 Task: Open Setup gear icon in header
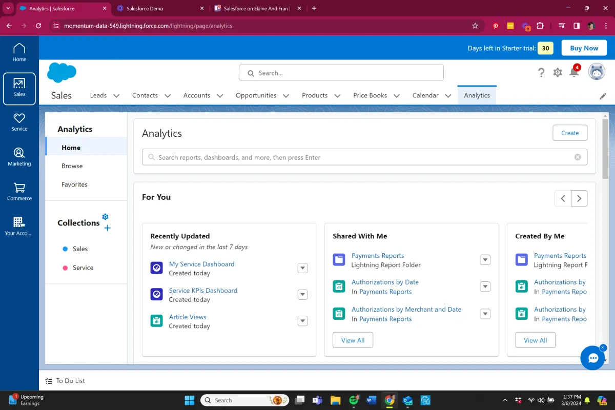click(558, 73)
